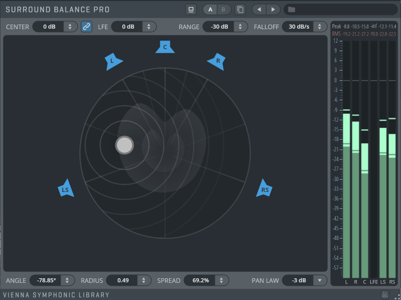
Task: Click the LFE channel level meter
Action: pyautogui.click(x=374, y=159)
